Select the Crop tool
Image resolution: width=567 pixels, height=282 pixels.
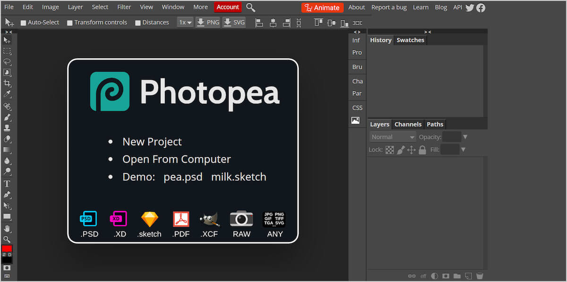[x=7, y=83]
